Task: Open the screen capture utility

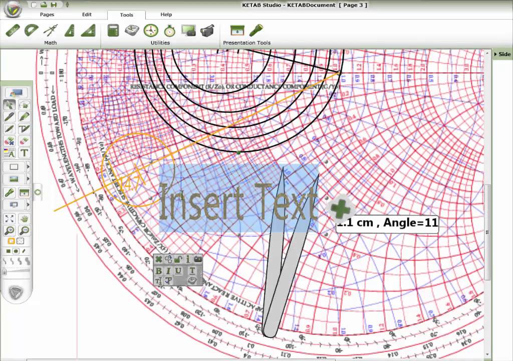Action: 188,31
